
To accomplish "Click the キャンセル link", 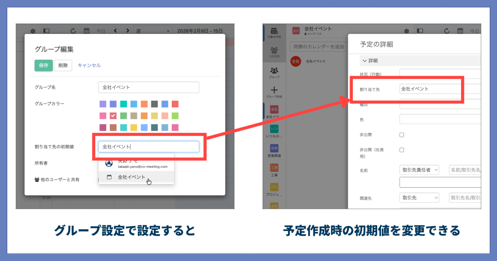I will [89, 65].
